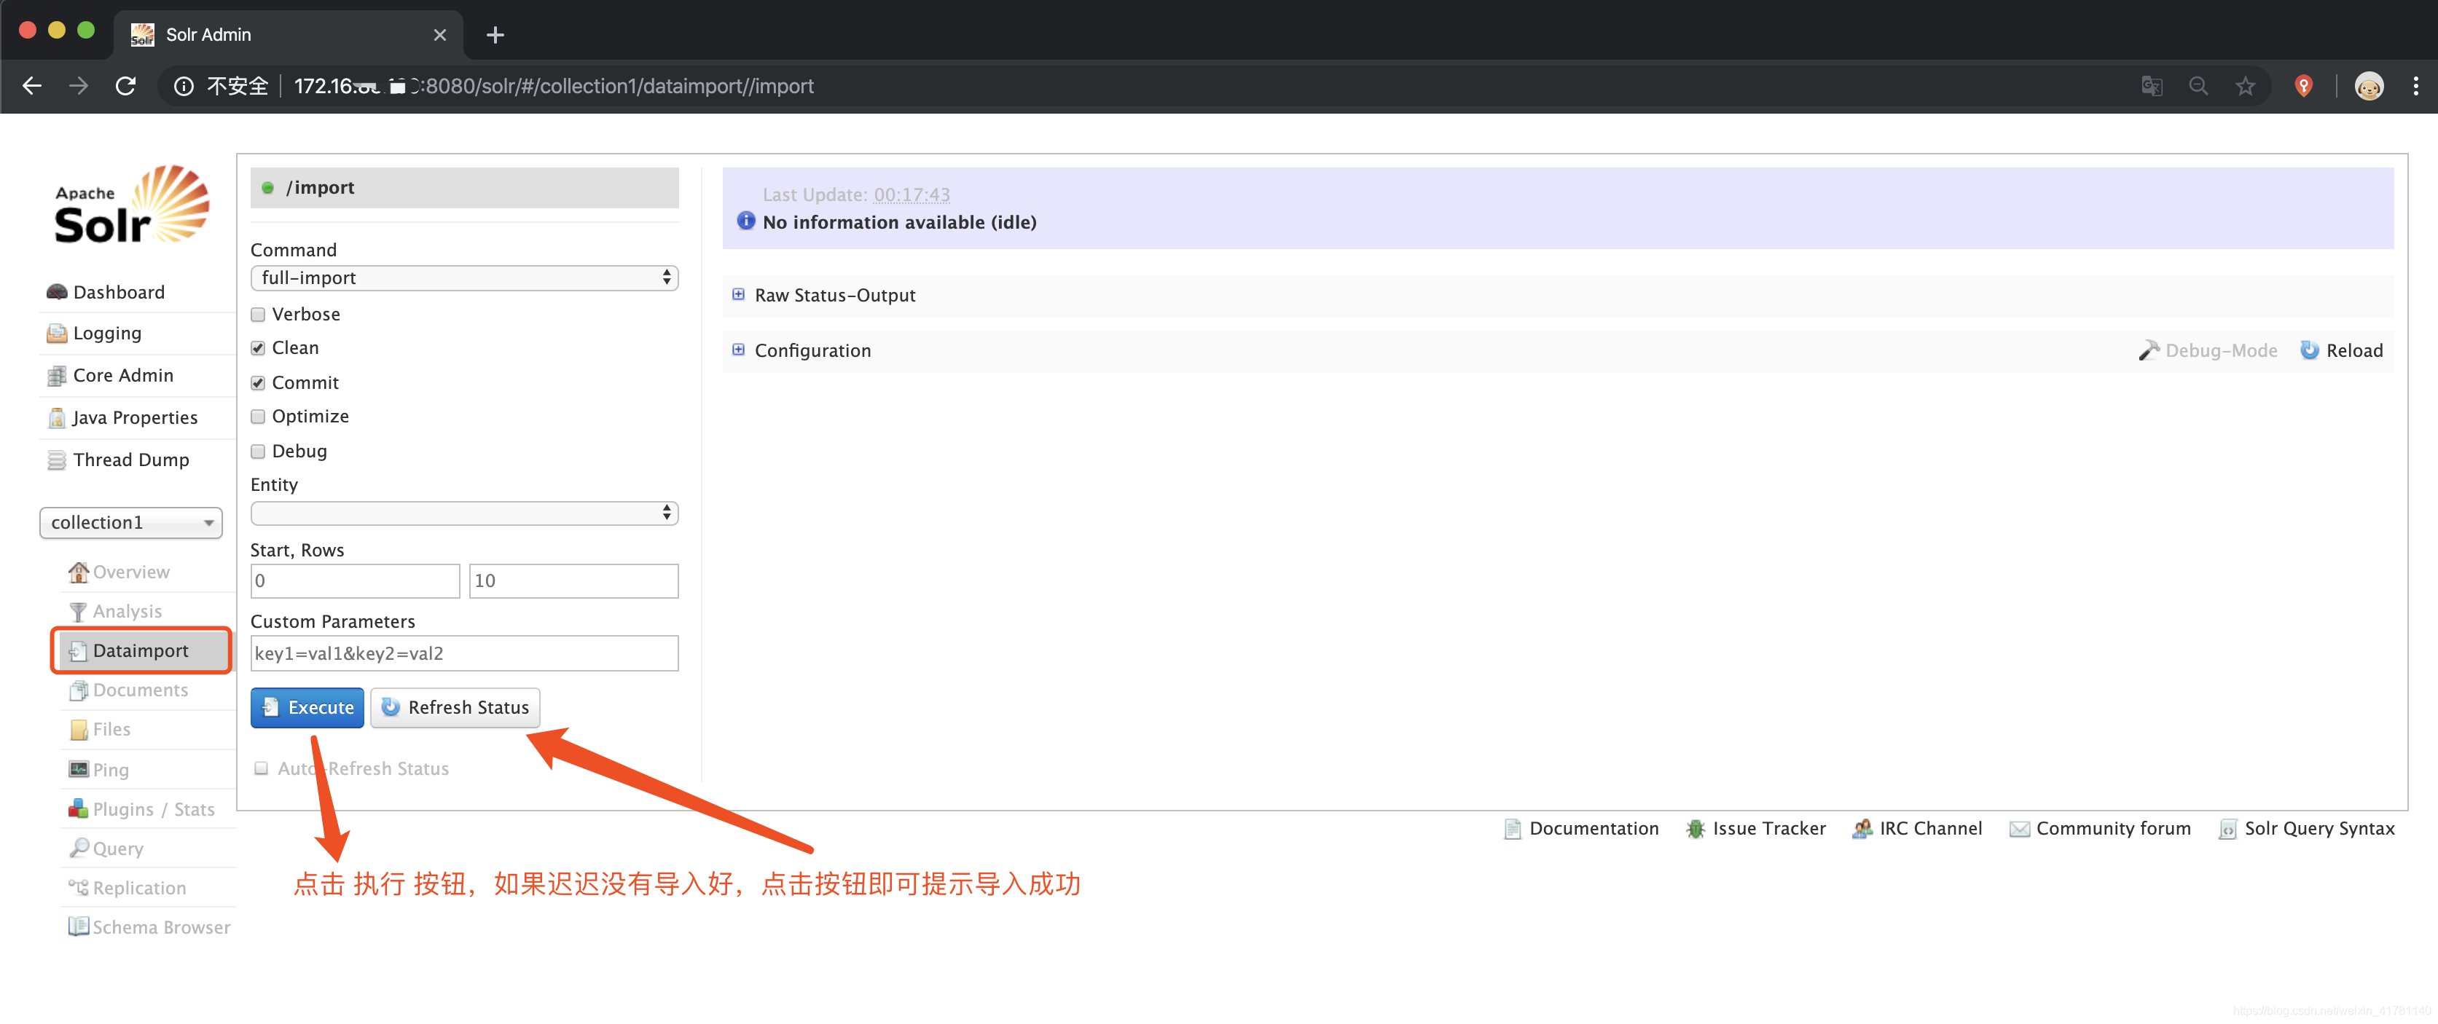
Task: Click the red location extension icon
Action: [2304, 86]
